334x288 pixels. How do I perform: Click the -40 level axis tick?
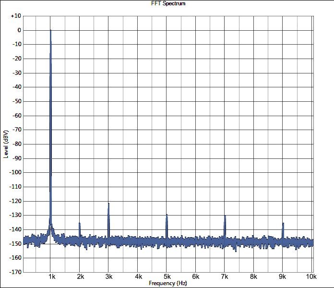click(x=17, y=87)
